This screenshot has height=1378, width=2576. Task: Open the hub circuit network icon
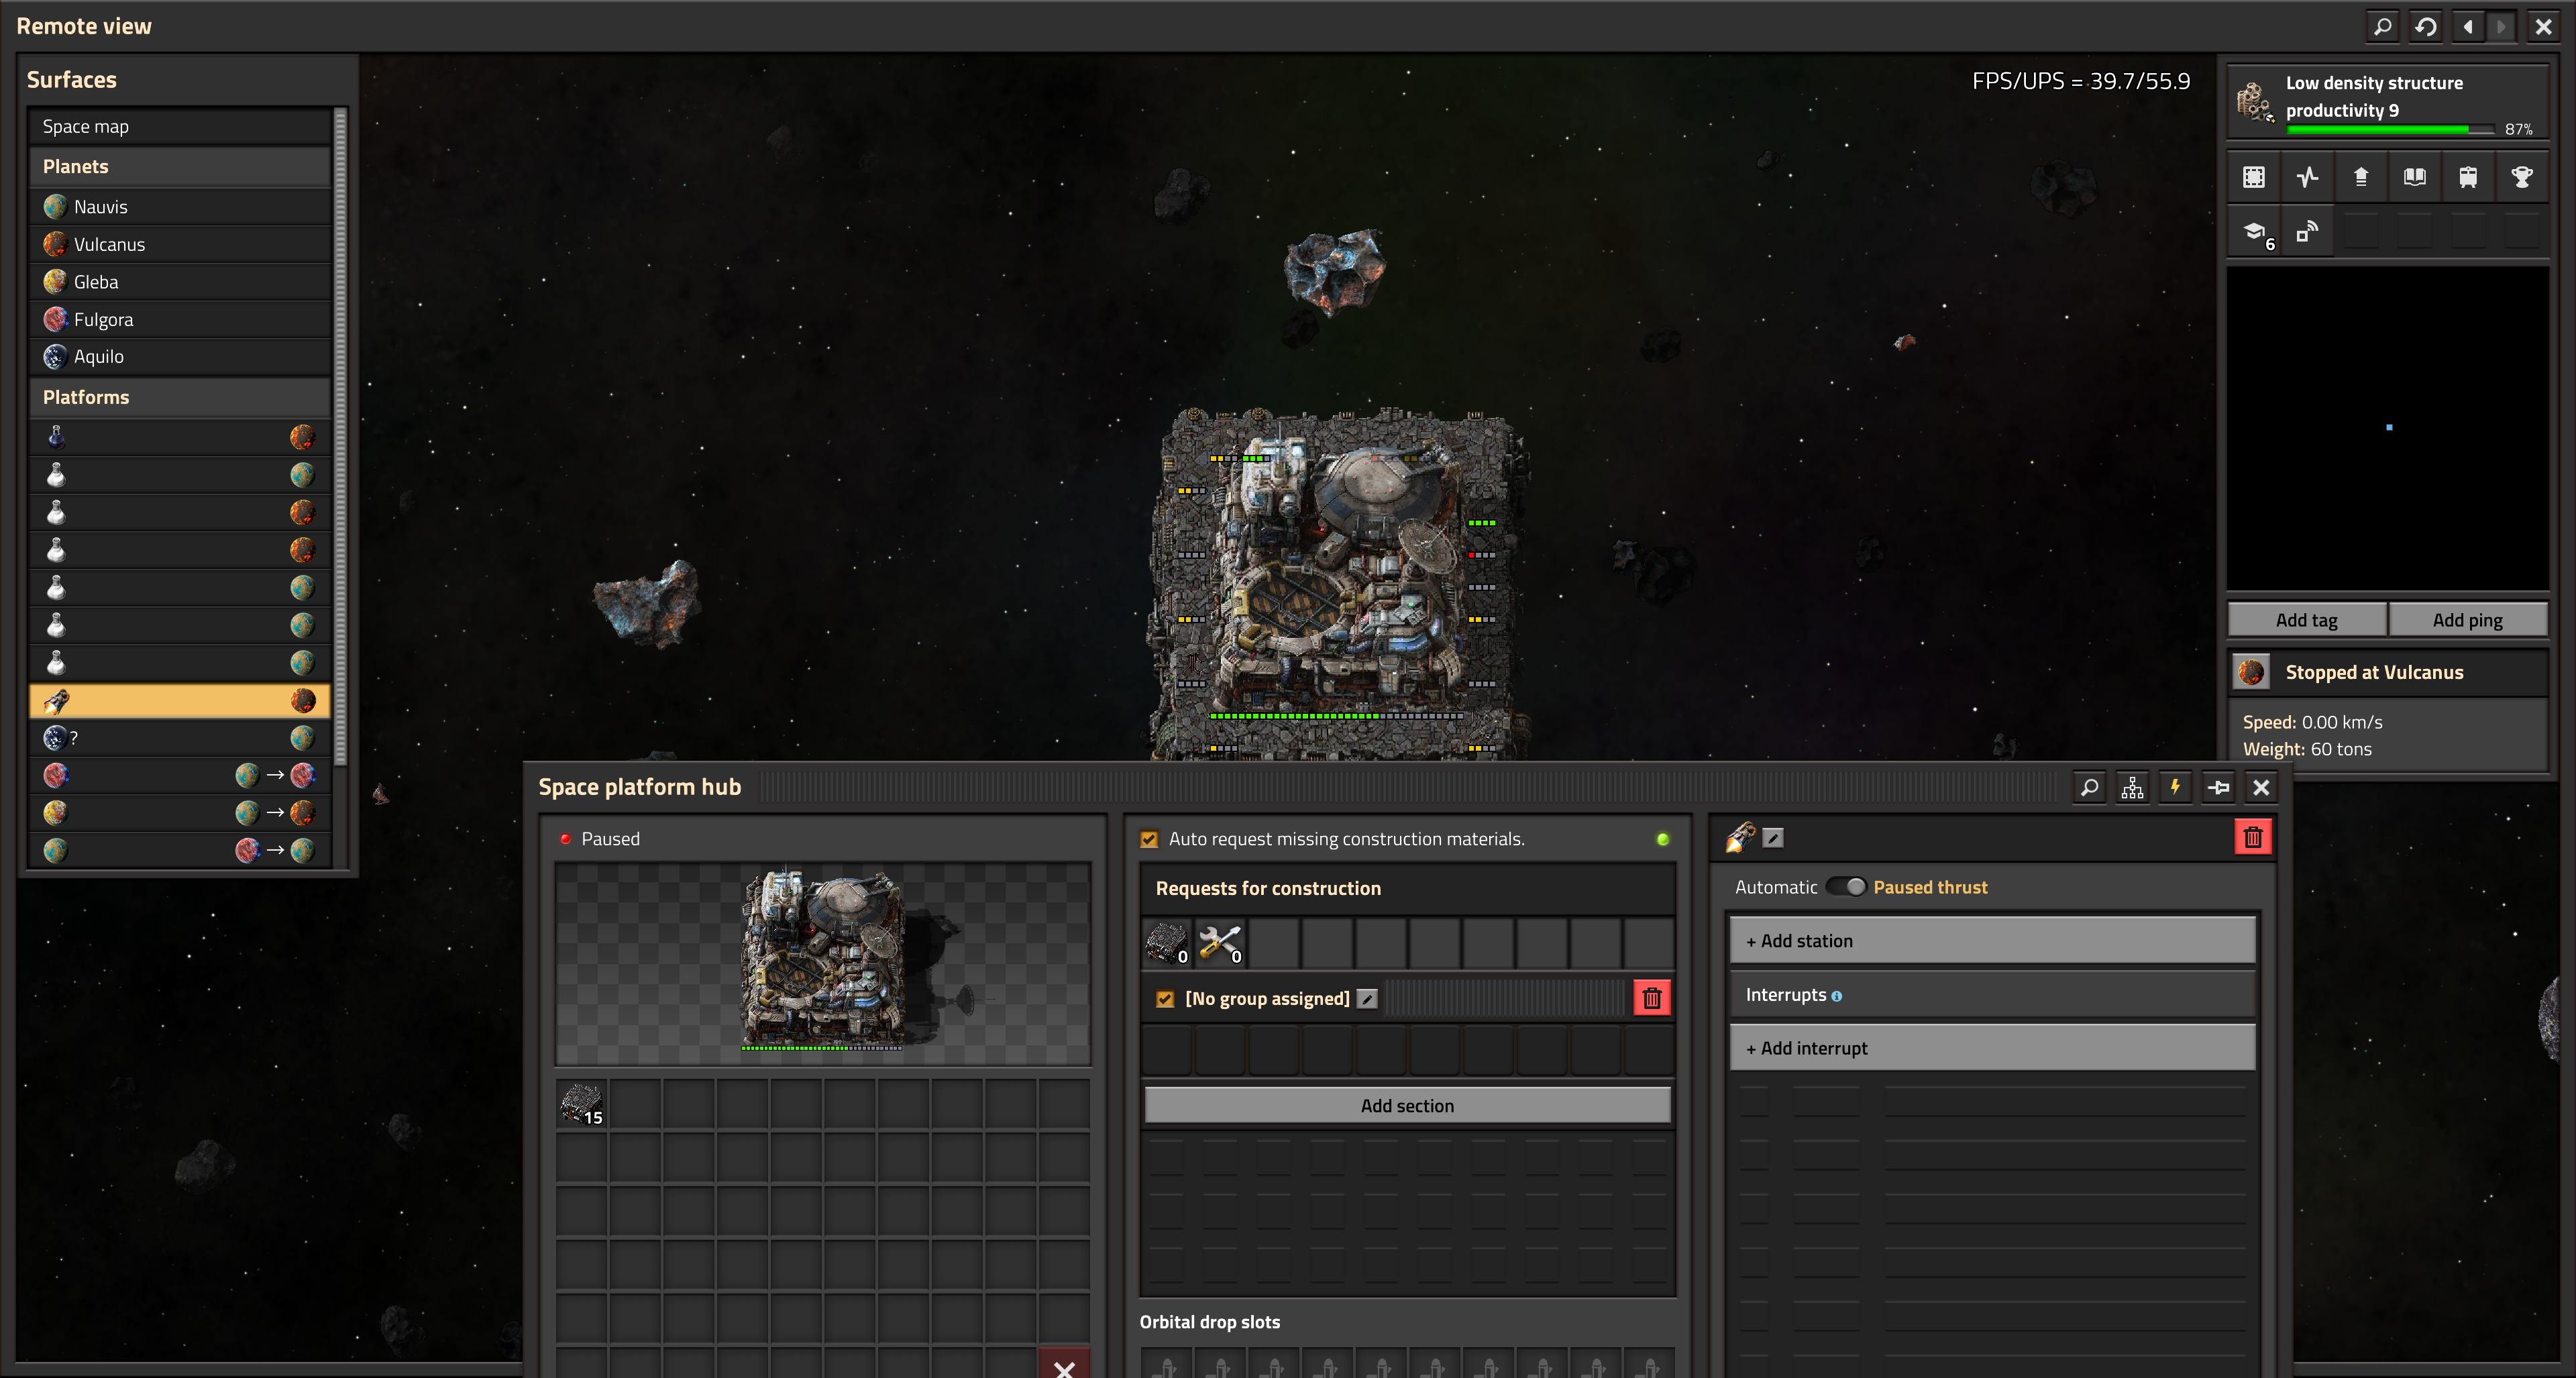point(2132,787)
